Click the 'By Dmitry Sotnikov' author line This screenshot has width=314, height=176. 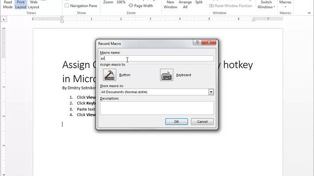[x=79, y=88]
